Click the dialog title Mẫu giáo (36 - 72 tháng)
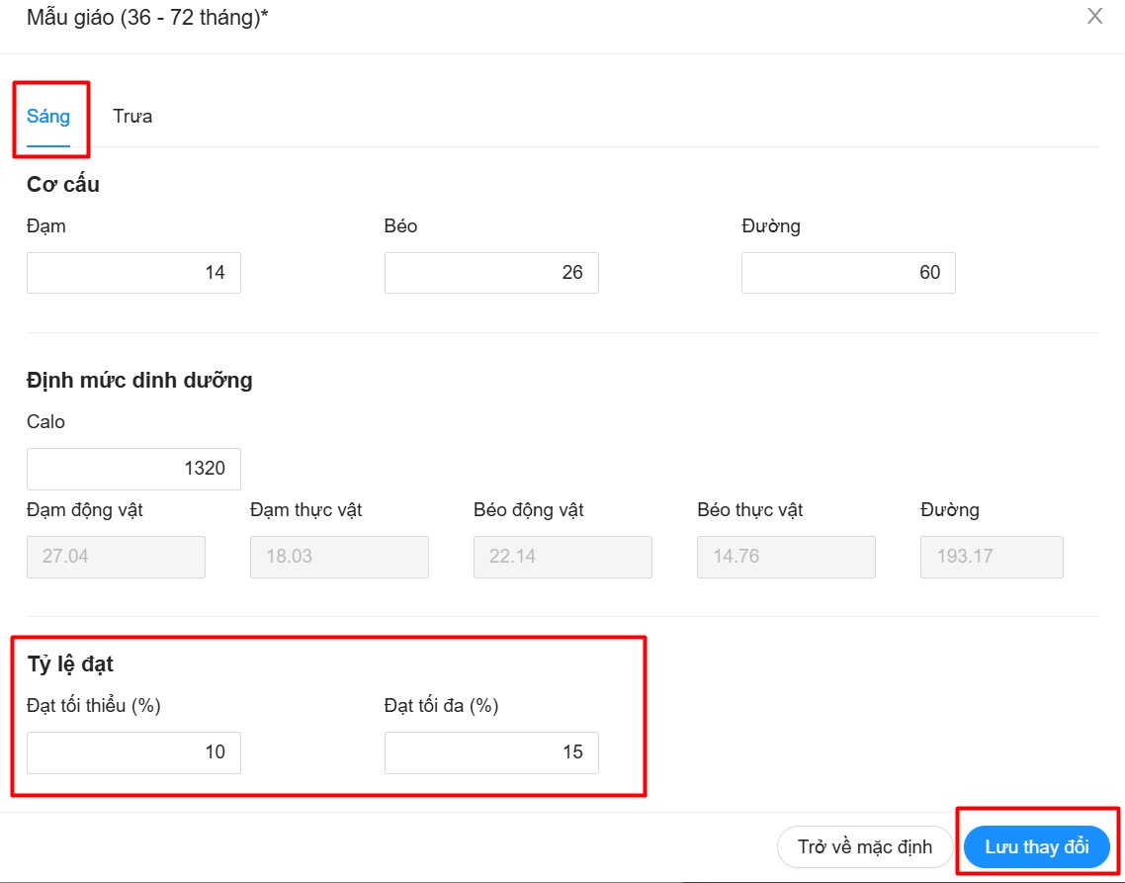The width and height of the screenshot is (1125, 883). click(x=147, y=19)
